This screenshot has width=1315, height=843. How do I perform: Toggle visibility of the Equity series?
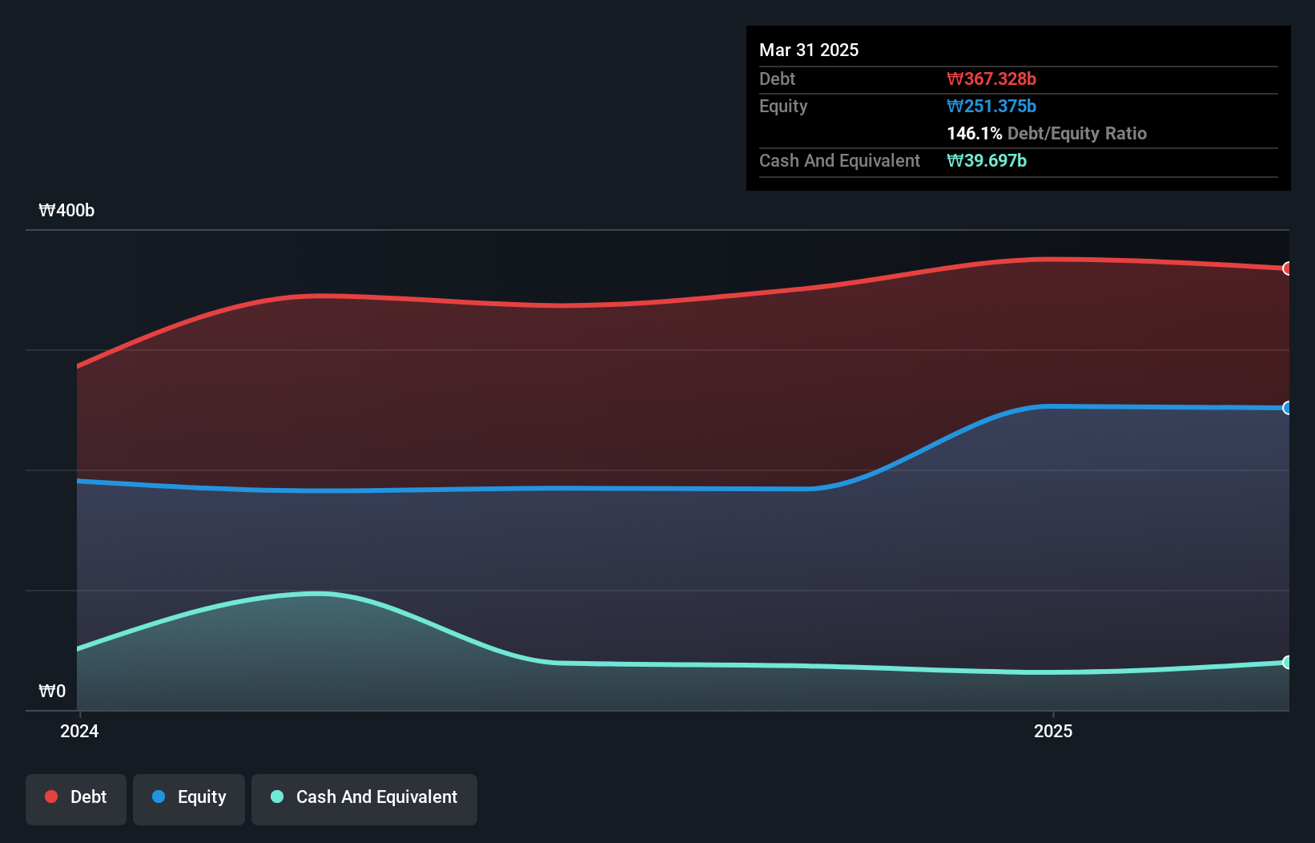pos(189,797)
